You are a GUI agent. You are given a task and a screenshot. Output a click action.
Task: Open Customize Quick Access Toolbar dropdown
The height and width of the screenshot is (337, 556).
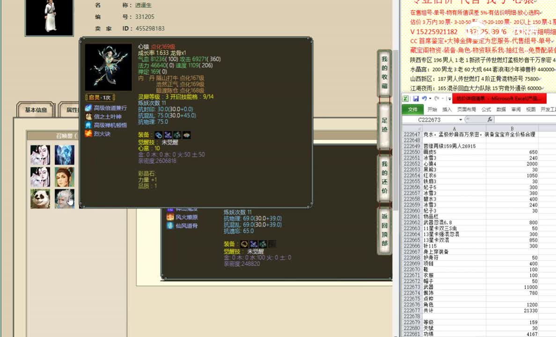[x=449, y=99]
